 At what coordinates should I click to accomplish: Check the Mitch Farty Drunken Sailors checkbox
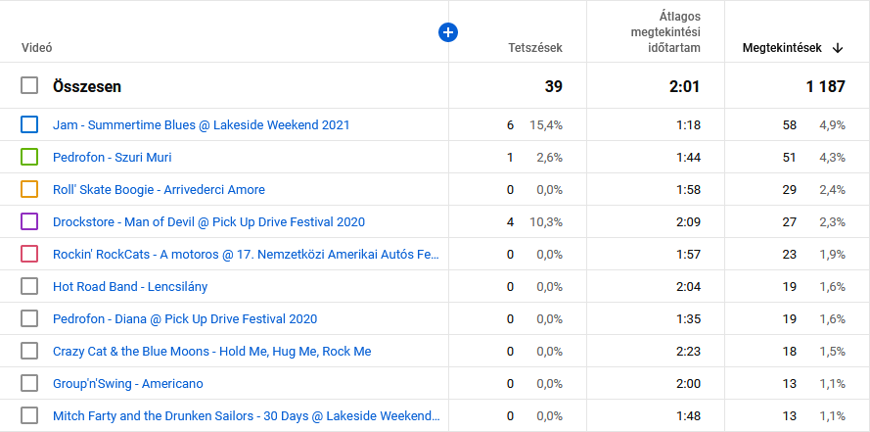tap(29, 415)
